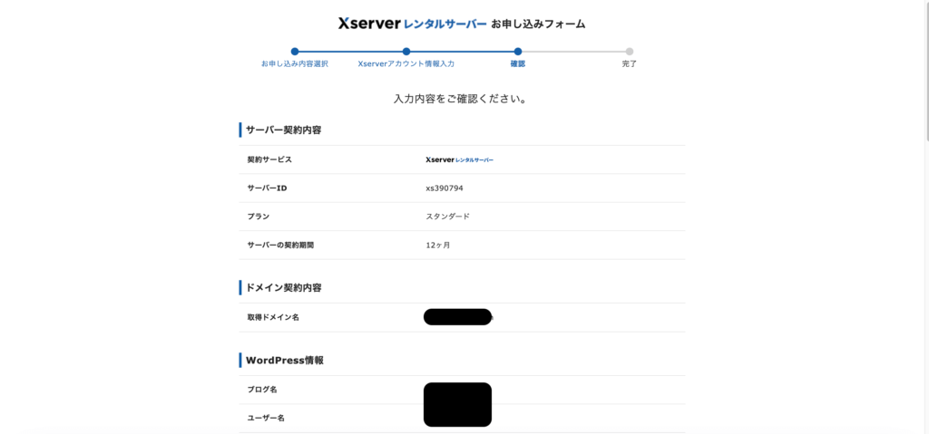Click the ユーザー名 row label
Viewport: 929px width, 434px height.
[266, 418]
